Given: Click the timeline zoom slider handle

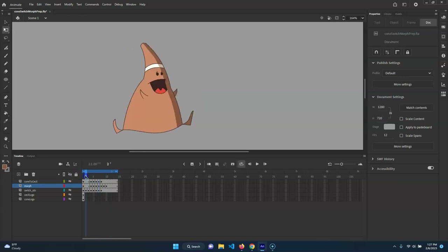Looking at the screenshot, I should [x=342, y=164].
